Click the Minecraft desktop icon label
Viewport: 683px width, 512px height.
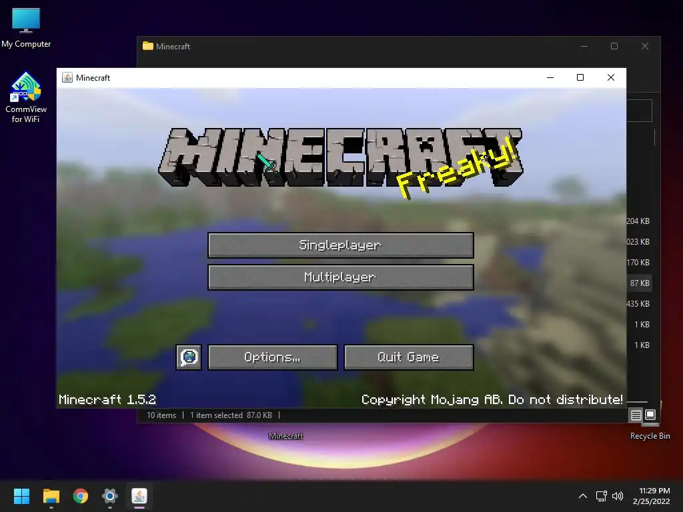pos(285,436)
